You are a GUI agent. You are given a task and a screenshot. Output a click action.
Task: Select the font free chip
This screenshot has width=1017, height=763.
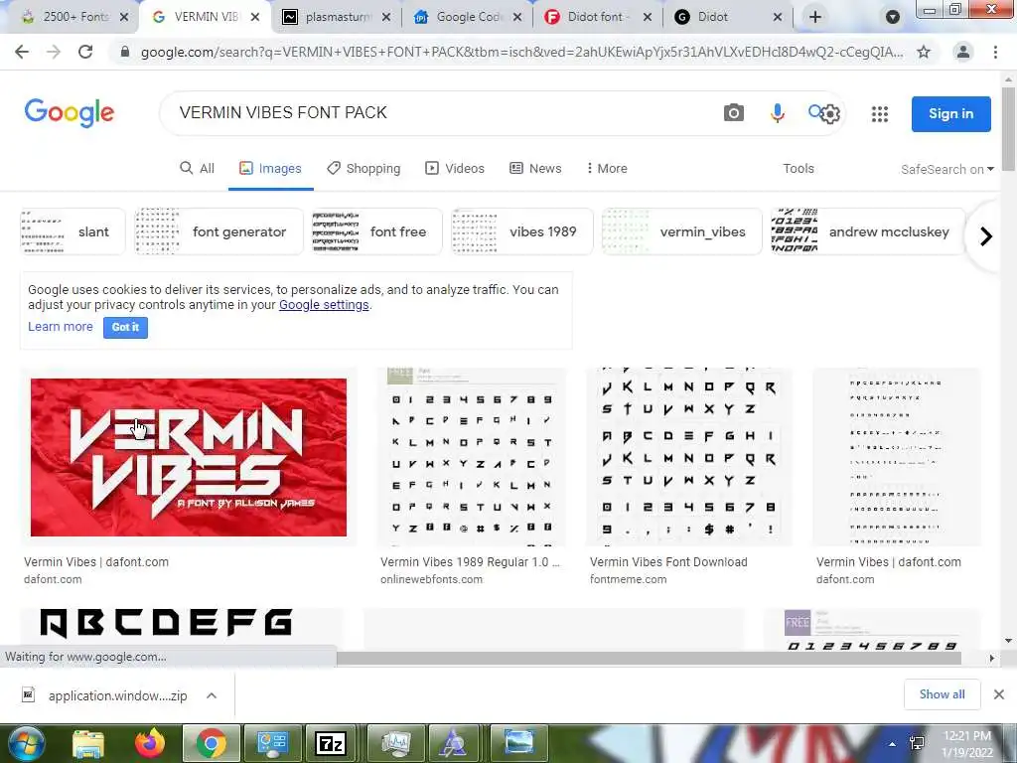click(x=377, y=231)
